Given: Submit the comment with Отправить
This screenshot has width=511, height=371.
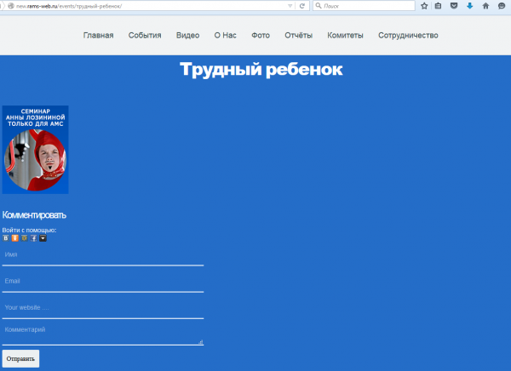Looking at the screenshot, I should 20,358.
